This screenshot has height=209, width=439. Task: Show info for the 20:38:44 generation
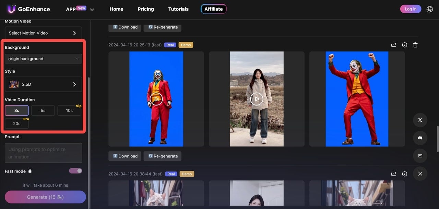click(405, 174)
